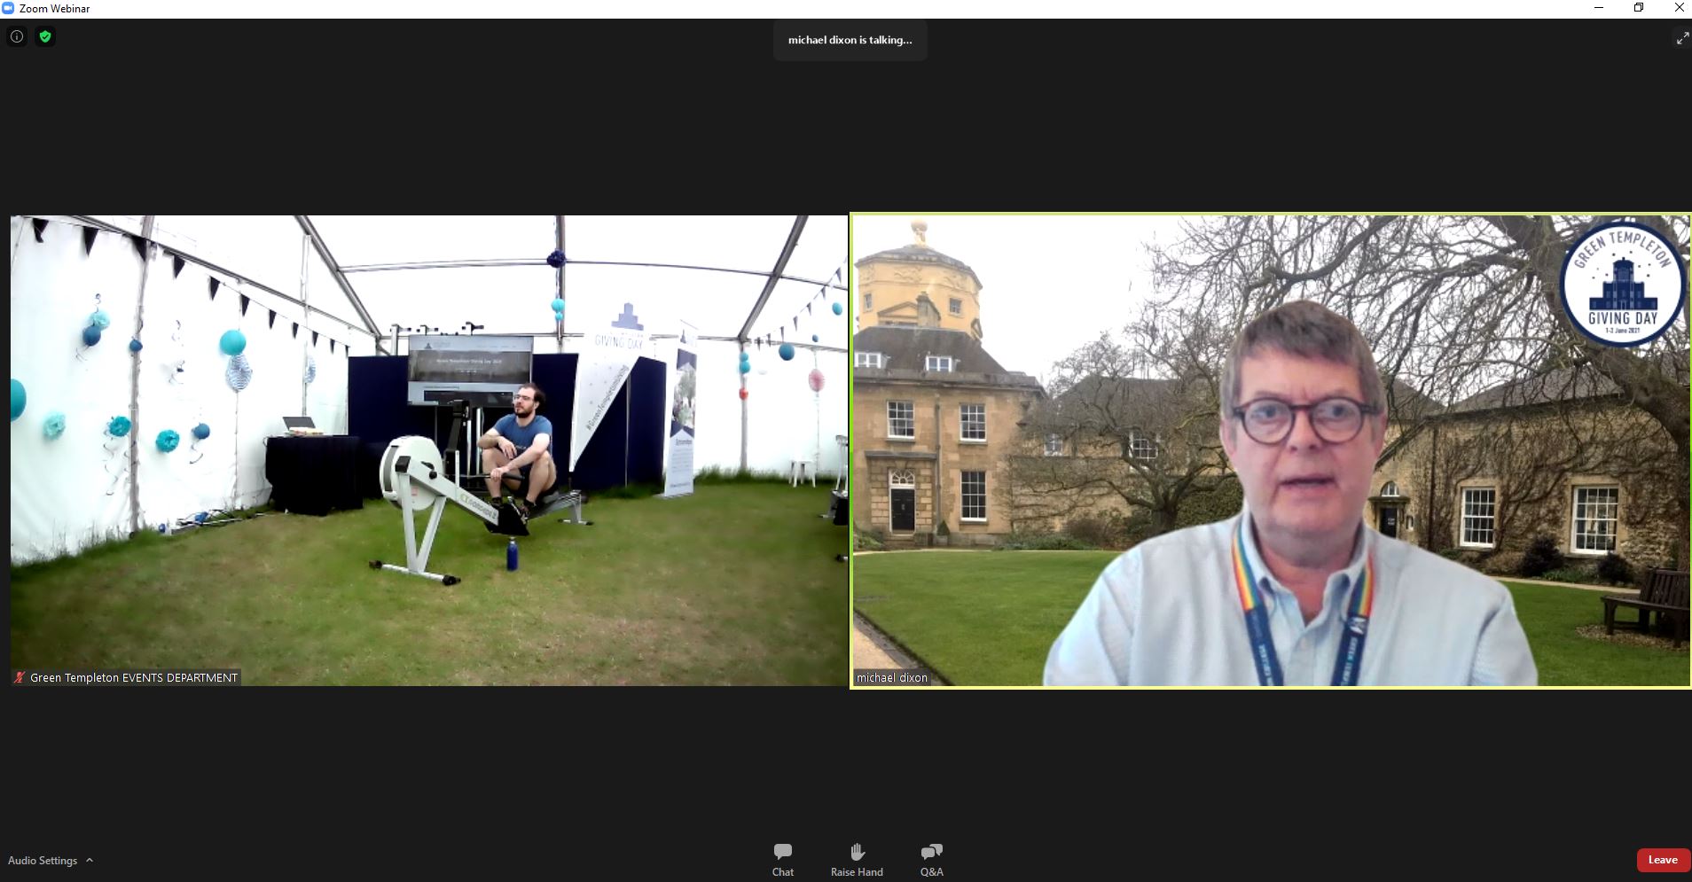1692x882 pixels.
Task: Open the Q&A panel
Action: click(931, 859)
